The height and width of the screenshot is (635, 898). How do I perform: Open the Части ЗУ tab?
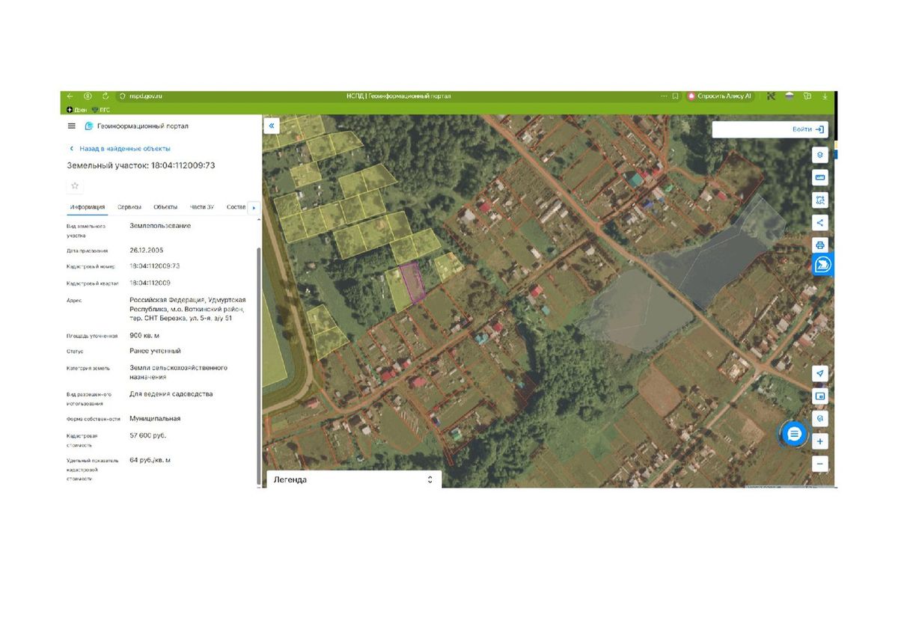[202, 207]
